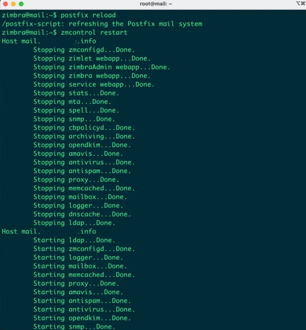Click the 'Stopping cbpolicyd' output line

(84, 128)
